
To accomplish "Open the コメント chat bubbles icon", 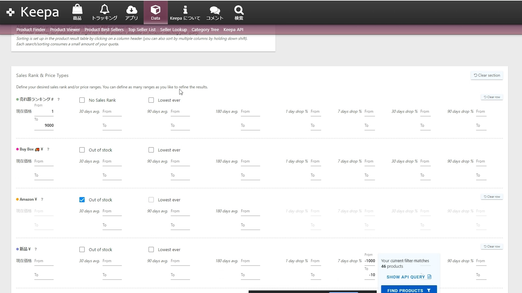I will coord(215,10).
